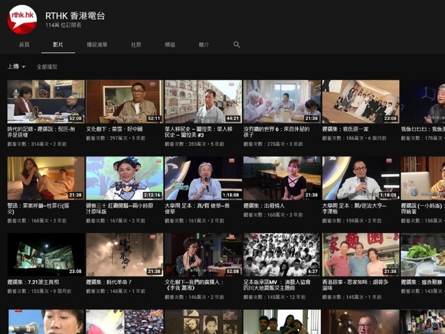Switch to the 播放清單 tab
This screenshot has width=445, height=334.
(97, 45)
